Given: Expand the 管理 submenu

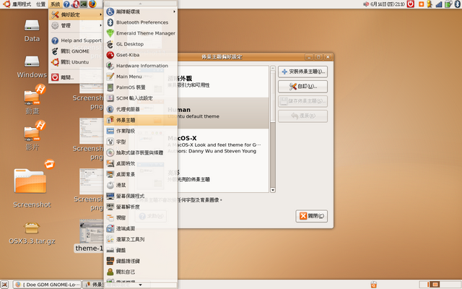Looking at the screenshot, I should [x=76, y=26].
